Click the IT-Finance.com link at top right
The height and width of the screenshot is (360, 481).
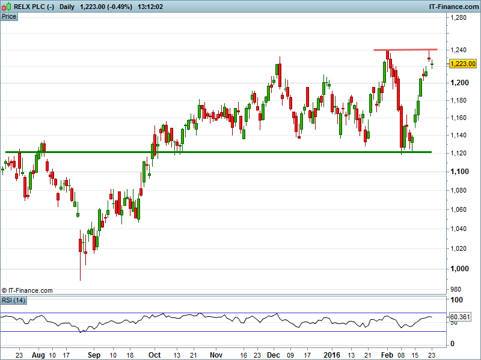[454, 7]
